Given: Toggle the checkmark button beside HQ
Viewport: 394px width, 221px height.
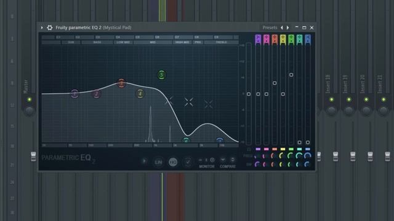Looking at the screenshot, I should [188, 162].
